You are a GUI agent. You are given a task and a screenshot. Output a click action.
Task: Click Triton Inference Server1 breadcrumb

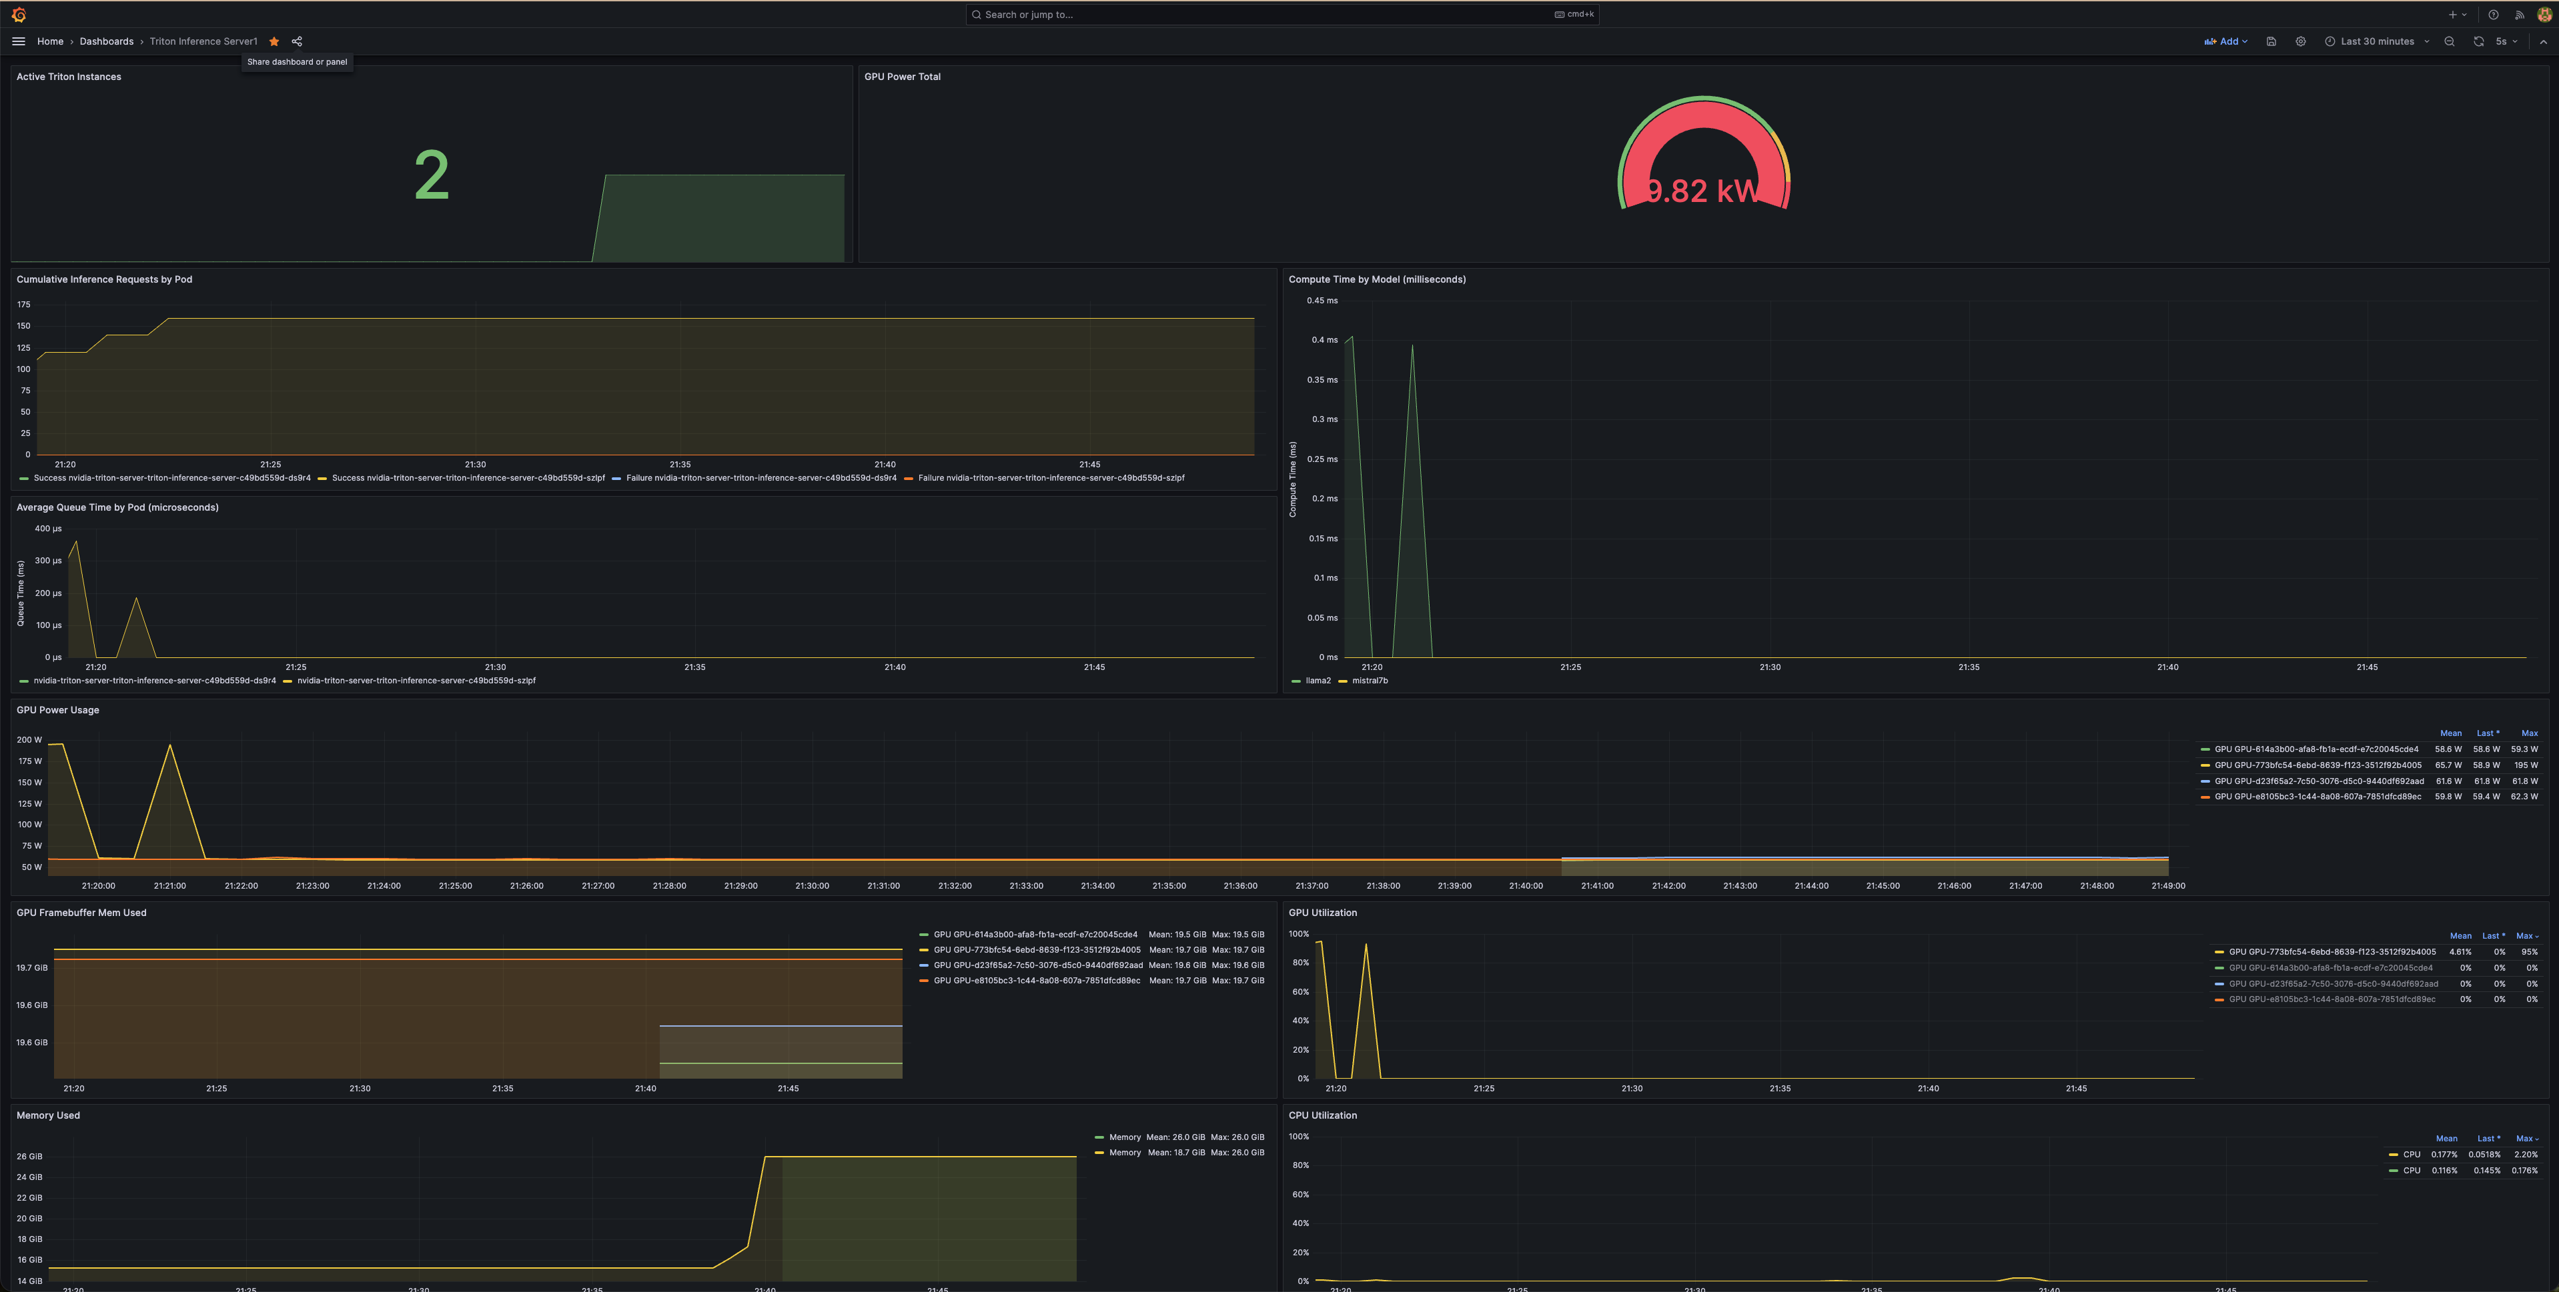203,42
